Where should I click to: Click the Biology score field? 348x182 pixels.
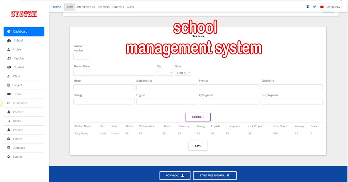[104, 102]
